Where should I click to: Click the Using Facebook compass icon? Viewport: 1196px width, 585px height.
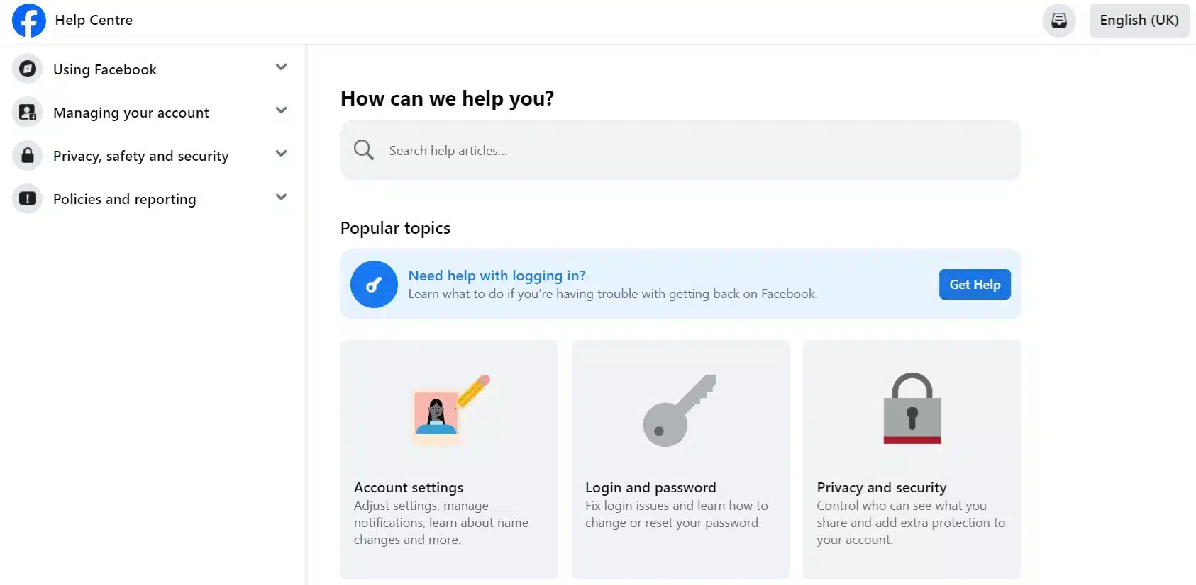[28, 69]
